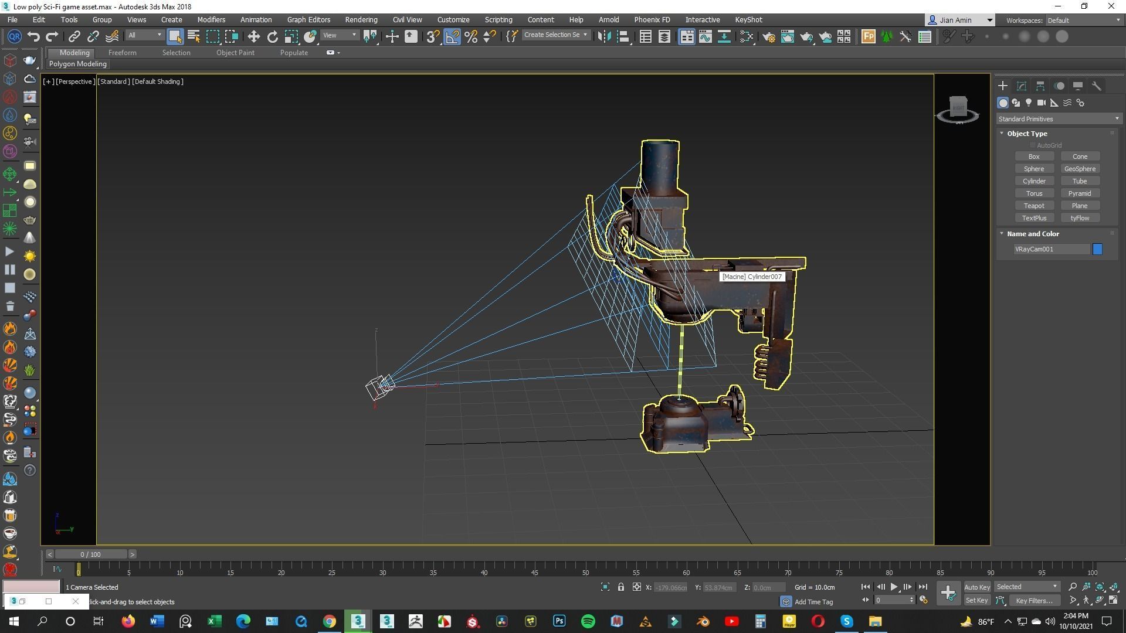Select the Move tool in main toolbar
The width and height of the screenshot is (1126, 633).
[253, 37]
